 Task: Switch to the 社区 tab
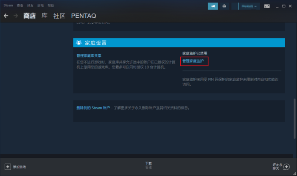(59, 16)
